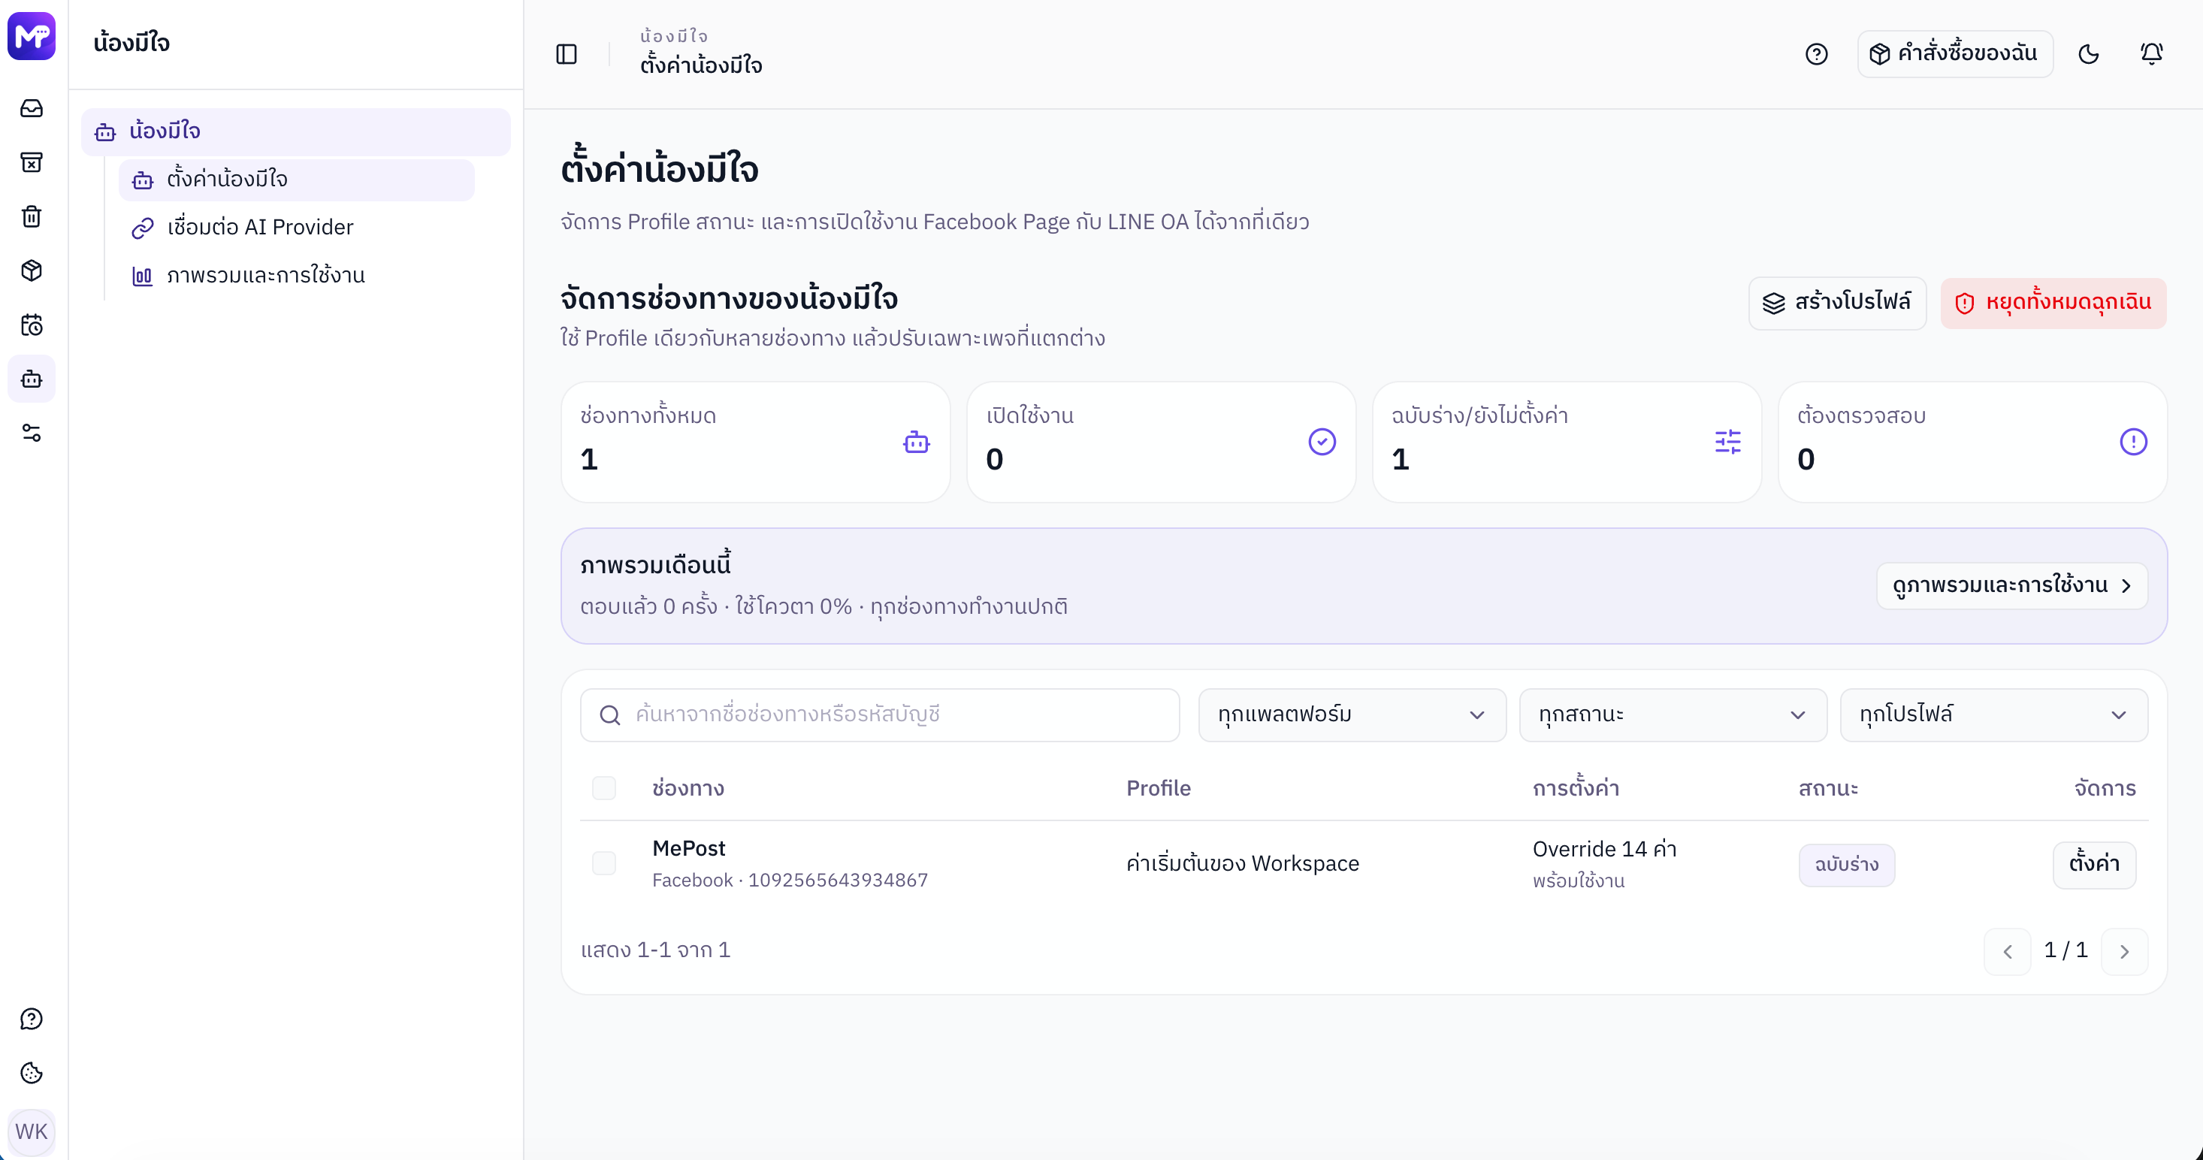Click ค่าเริ่มต้นของ Workspace profile cell
The width and height of the screenshot is (2203, 1160).
[x=1243, y=863]
